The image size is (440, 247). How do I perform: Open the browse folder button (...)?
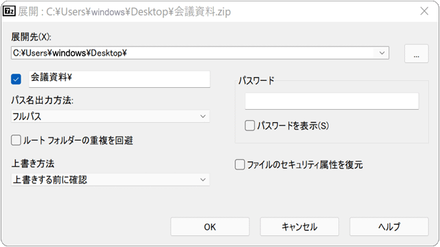(x=416, y=54)
